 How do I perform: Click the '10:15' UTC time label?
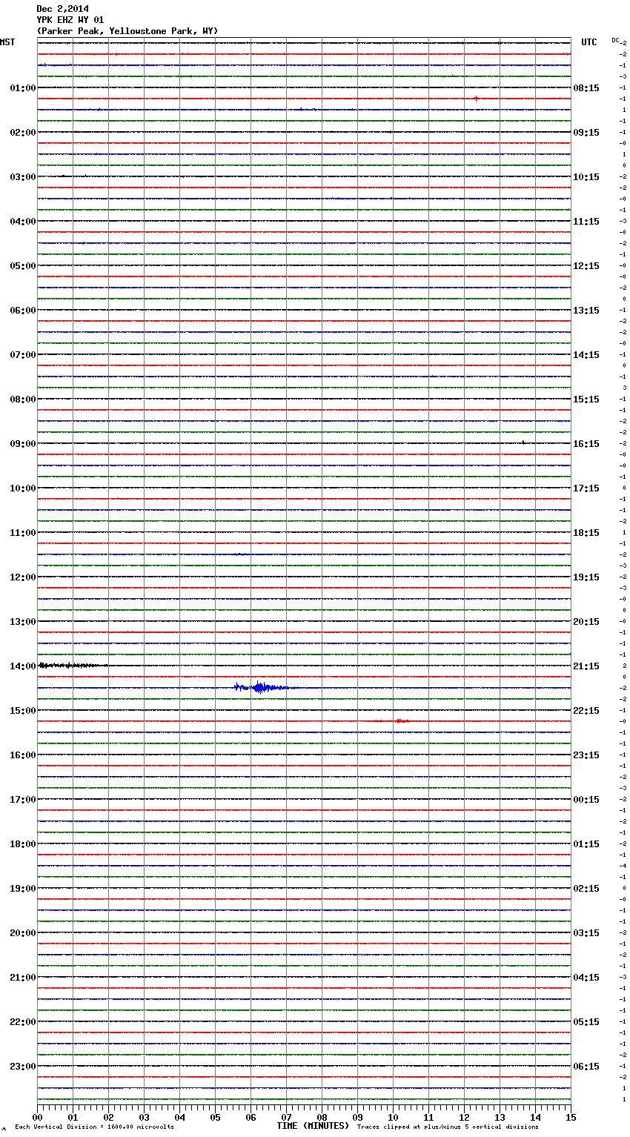click(x=586, y=177)
